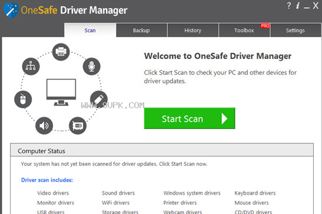Click 'Sound drivers' text
This screenshot has width=322, height=214.
tap(118, 193)
